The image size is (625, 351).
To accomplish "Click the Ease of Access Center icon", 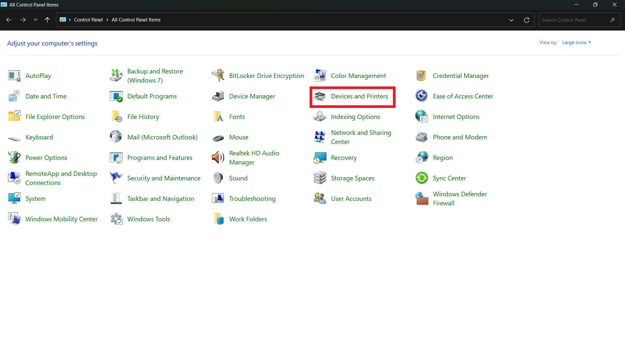I will 422,96.
